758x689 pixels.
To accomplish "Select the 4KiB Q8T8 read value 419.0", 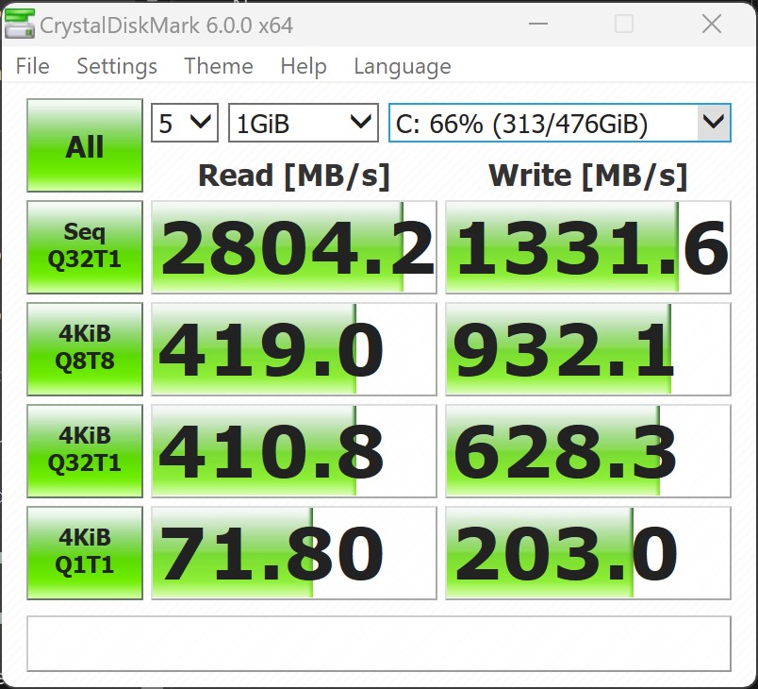I will 294,349.
